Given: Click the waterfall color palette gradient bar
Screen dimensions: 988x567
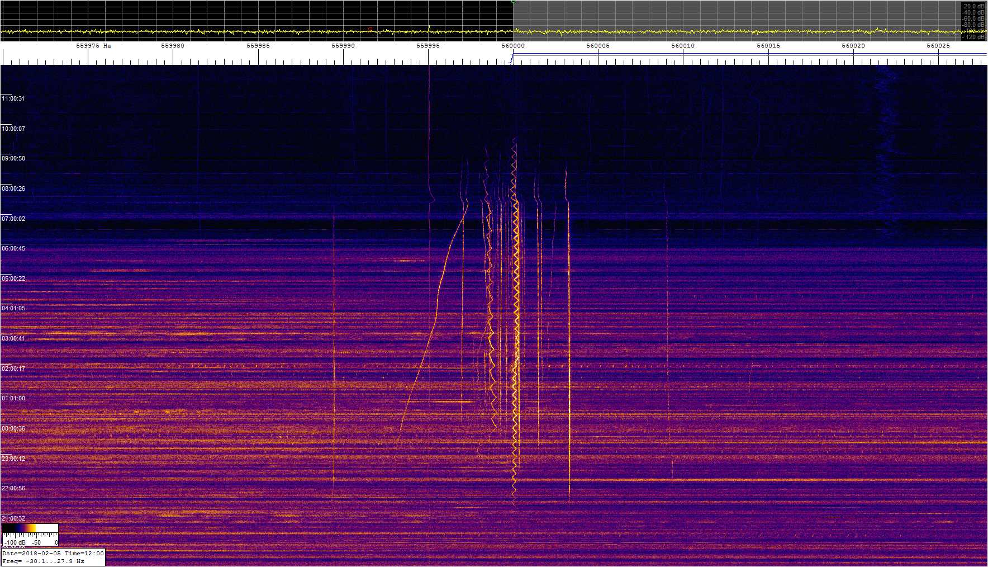Looking at the screenshot, I should tap(30, 528).
